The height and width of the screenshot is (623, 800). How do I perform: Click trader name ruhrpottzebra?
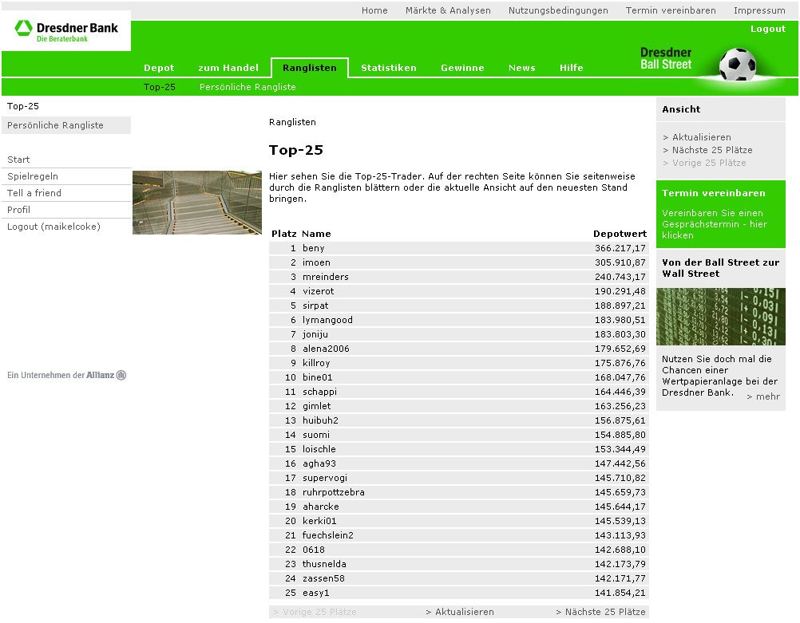pyautogui.click(x=333, y=492)
